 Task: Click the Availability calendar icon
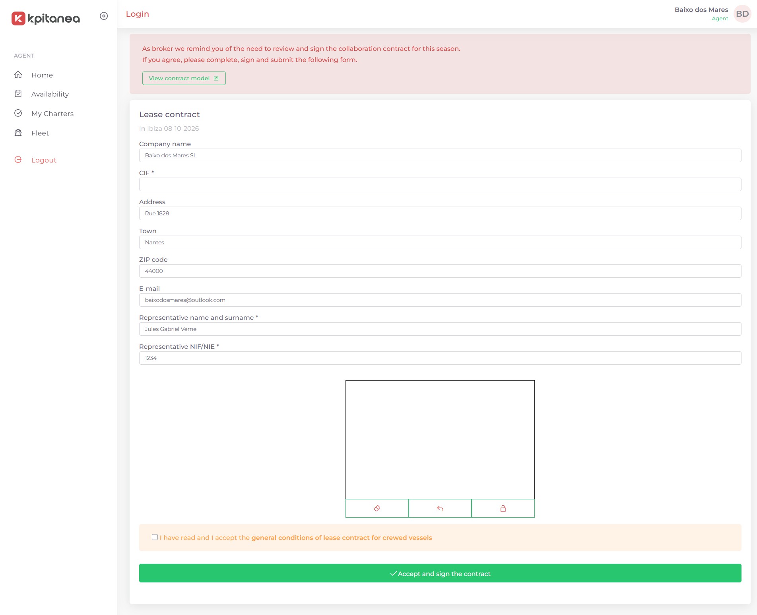(x=18, y=94)
